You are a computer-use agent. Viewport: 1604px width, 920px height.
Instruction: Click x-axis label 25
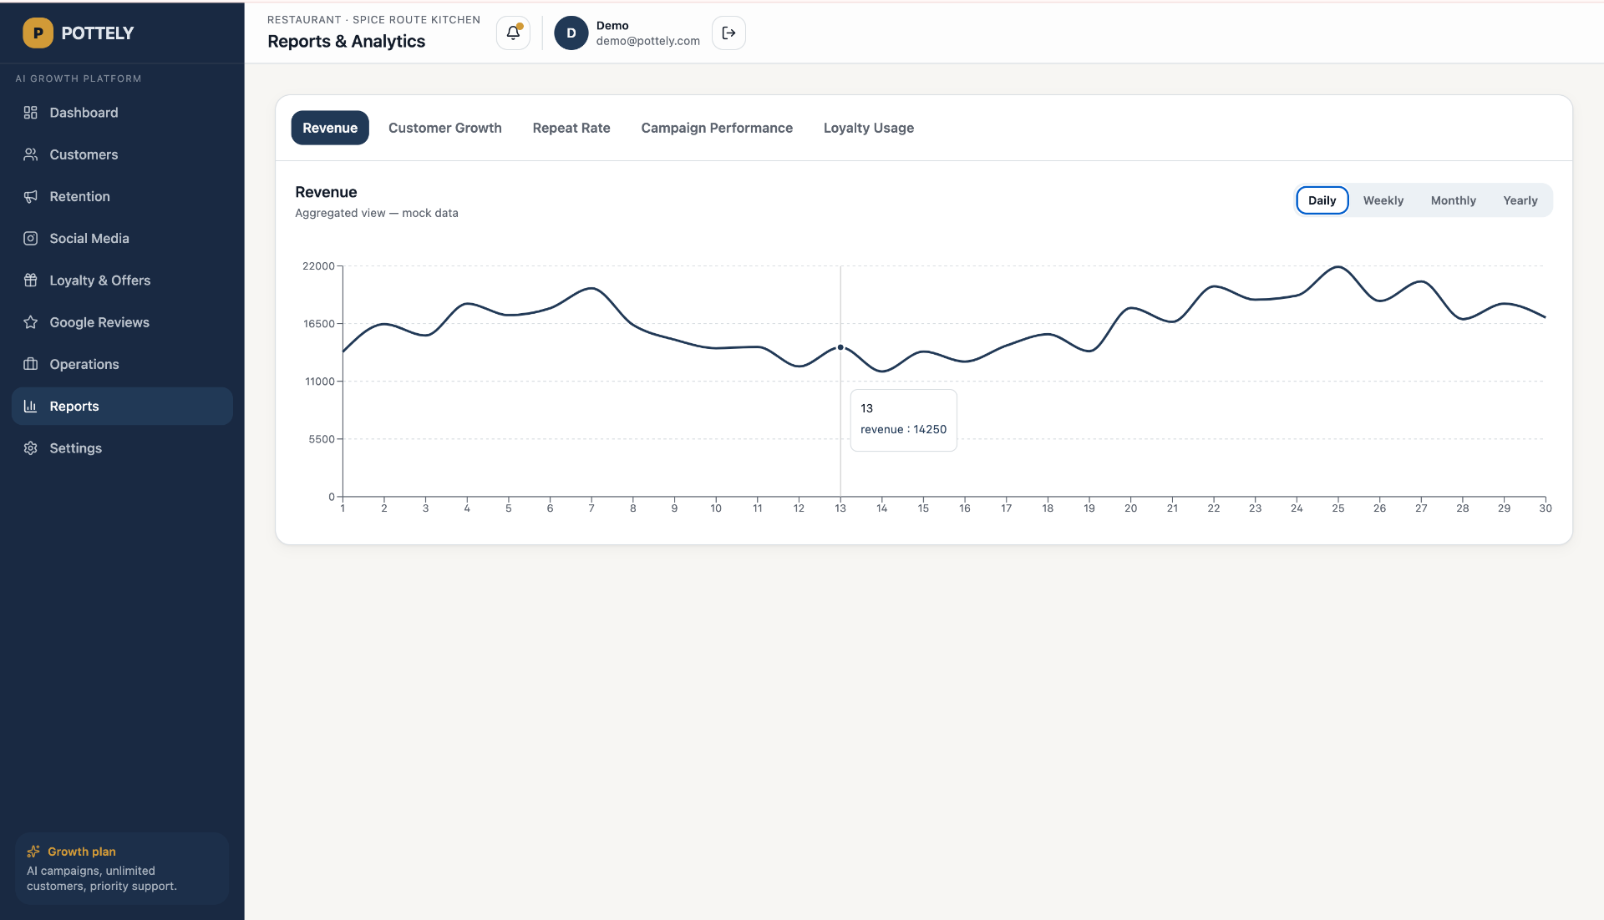pyautogui.click(x=1338, y=508)
